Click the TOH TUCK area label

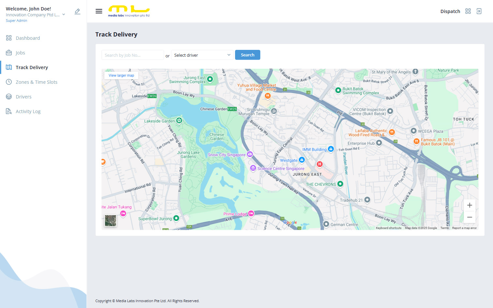coord(464,119)
